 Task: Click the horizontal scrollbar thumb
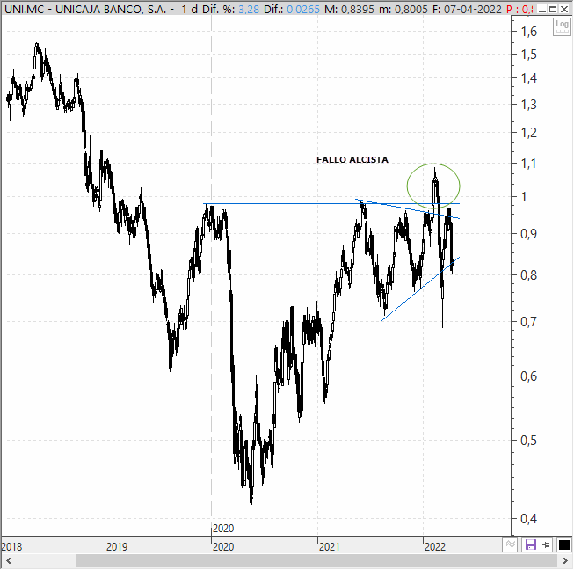316,561
